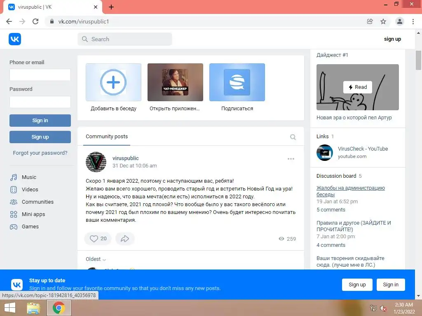Open topic Жалобы на администрацию беседы
The height and width of the screenshot is (316, 422).
coord(351,191)
